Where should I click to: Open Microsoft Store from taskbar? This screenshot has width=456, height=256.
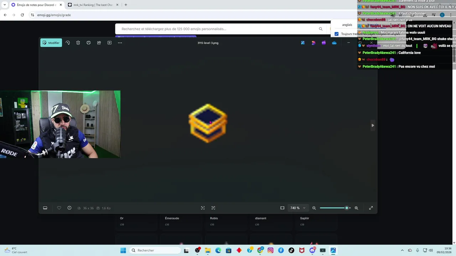[229, 250]
